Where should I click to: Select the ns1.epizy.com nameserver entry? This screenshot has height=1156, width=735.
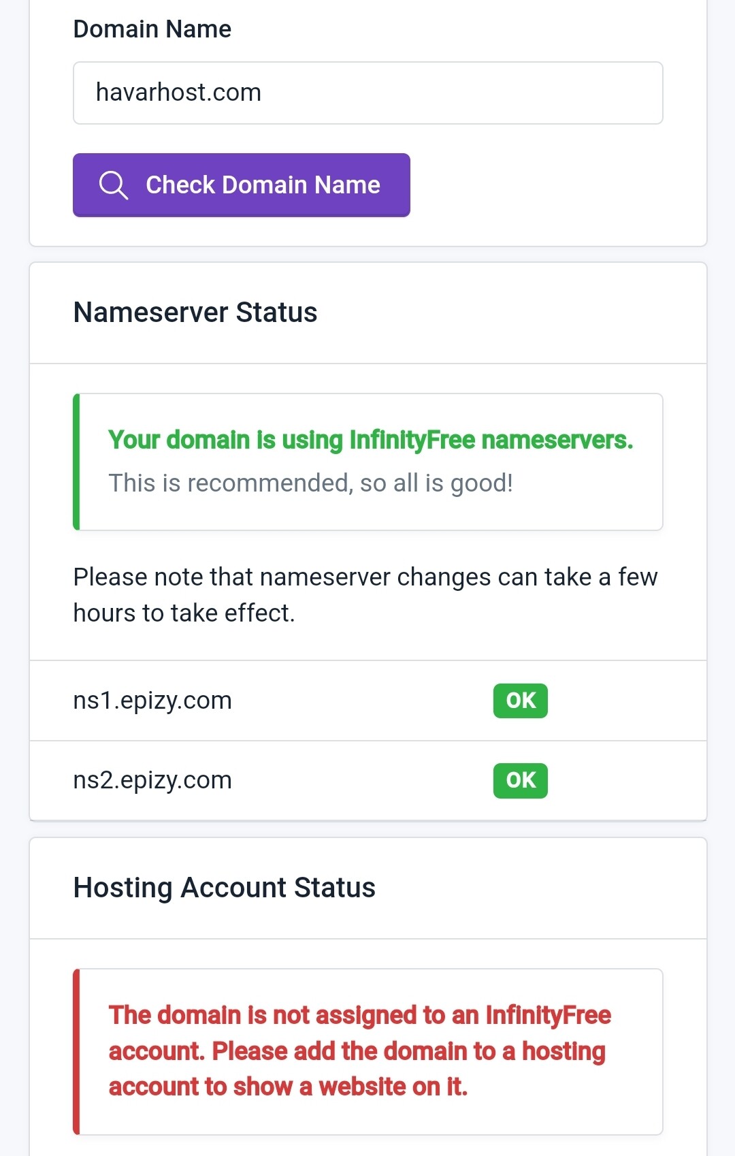[x=152, y=701]
